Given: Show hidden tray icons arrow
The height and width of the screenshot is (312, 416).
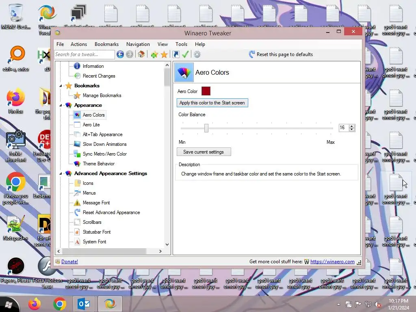Looking at the screenshot, I should tap(338, 304).
